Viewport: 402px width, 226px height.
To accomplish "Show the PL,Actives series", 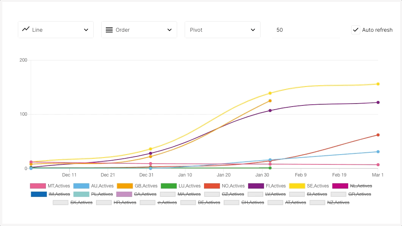I will 102,194.
